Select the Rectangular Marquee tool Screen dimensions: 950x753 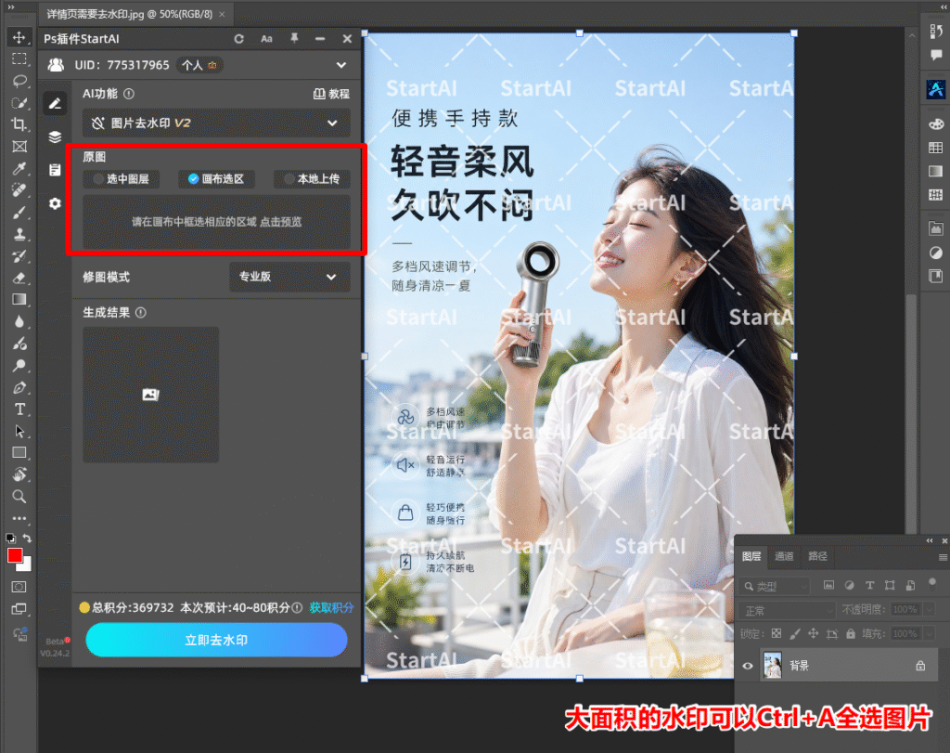coord(19,59)
